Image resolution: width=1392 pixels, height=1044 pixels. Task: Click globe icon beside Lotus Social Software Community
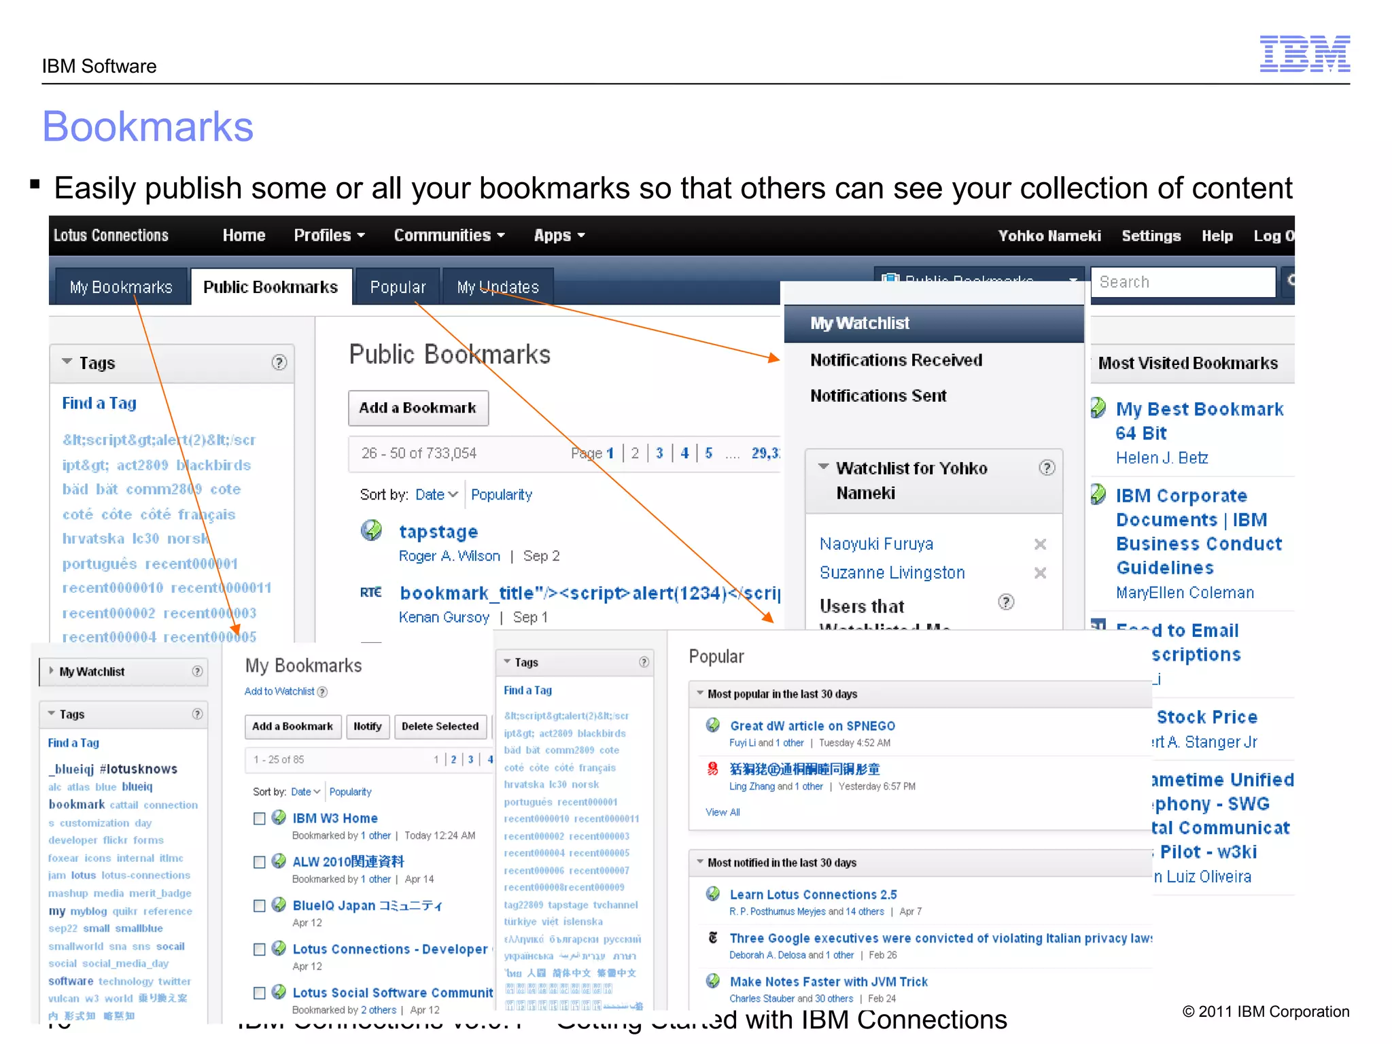click(x=279, y=991)
